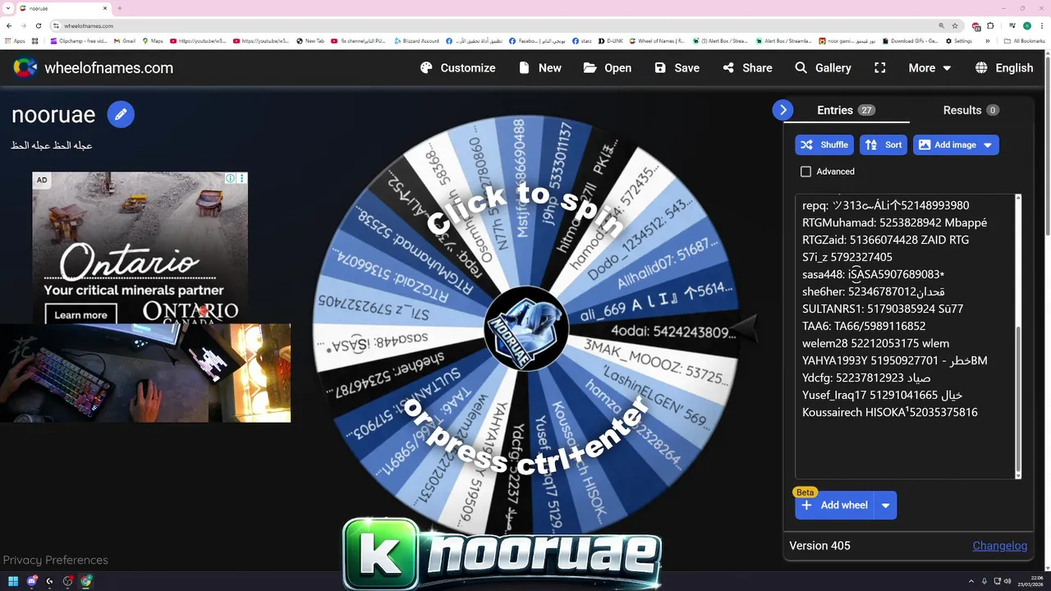
Task: Select the 'Koussairech HISOKA' entry line
Action: (x=889, y=412)
